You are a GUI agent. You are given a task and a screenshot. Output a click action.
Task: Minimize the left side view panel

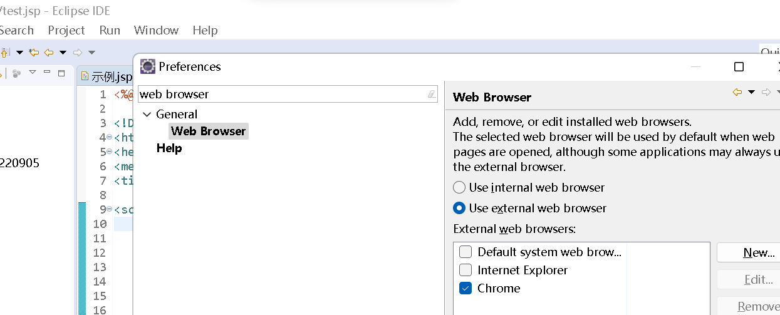click(x=48, y=73)
